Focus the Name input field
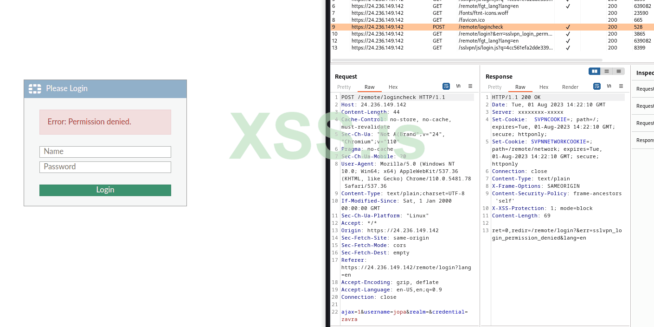654x327 pixels. (x=105, y=152)
